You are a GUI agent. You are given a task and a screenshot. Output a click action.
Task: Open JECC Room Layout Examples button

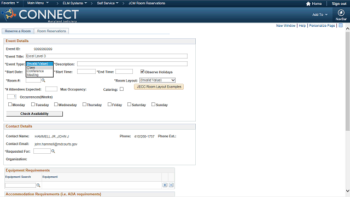click(159, 86)
